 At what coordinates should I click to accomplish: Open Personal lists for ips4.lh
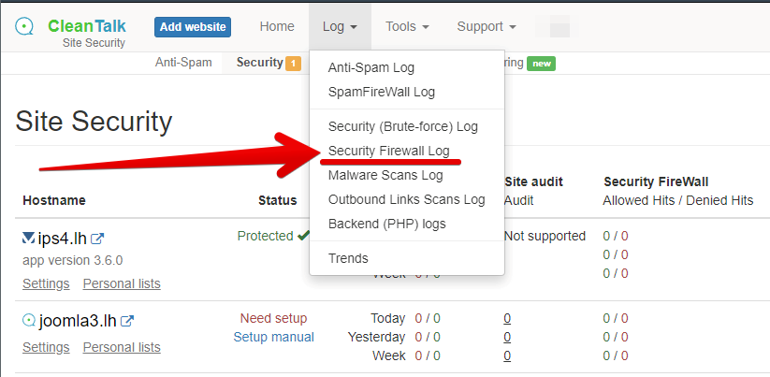(122, 283)
